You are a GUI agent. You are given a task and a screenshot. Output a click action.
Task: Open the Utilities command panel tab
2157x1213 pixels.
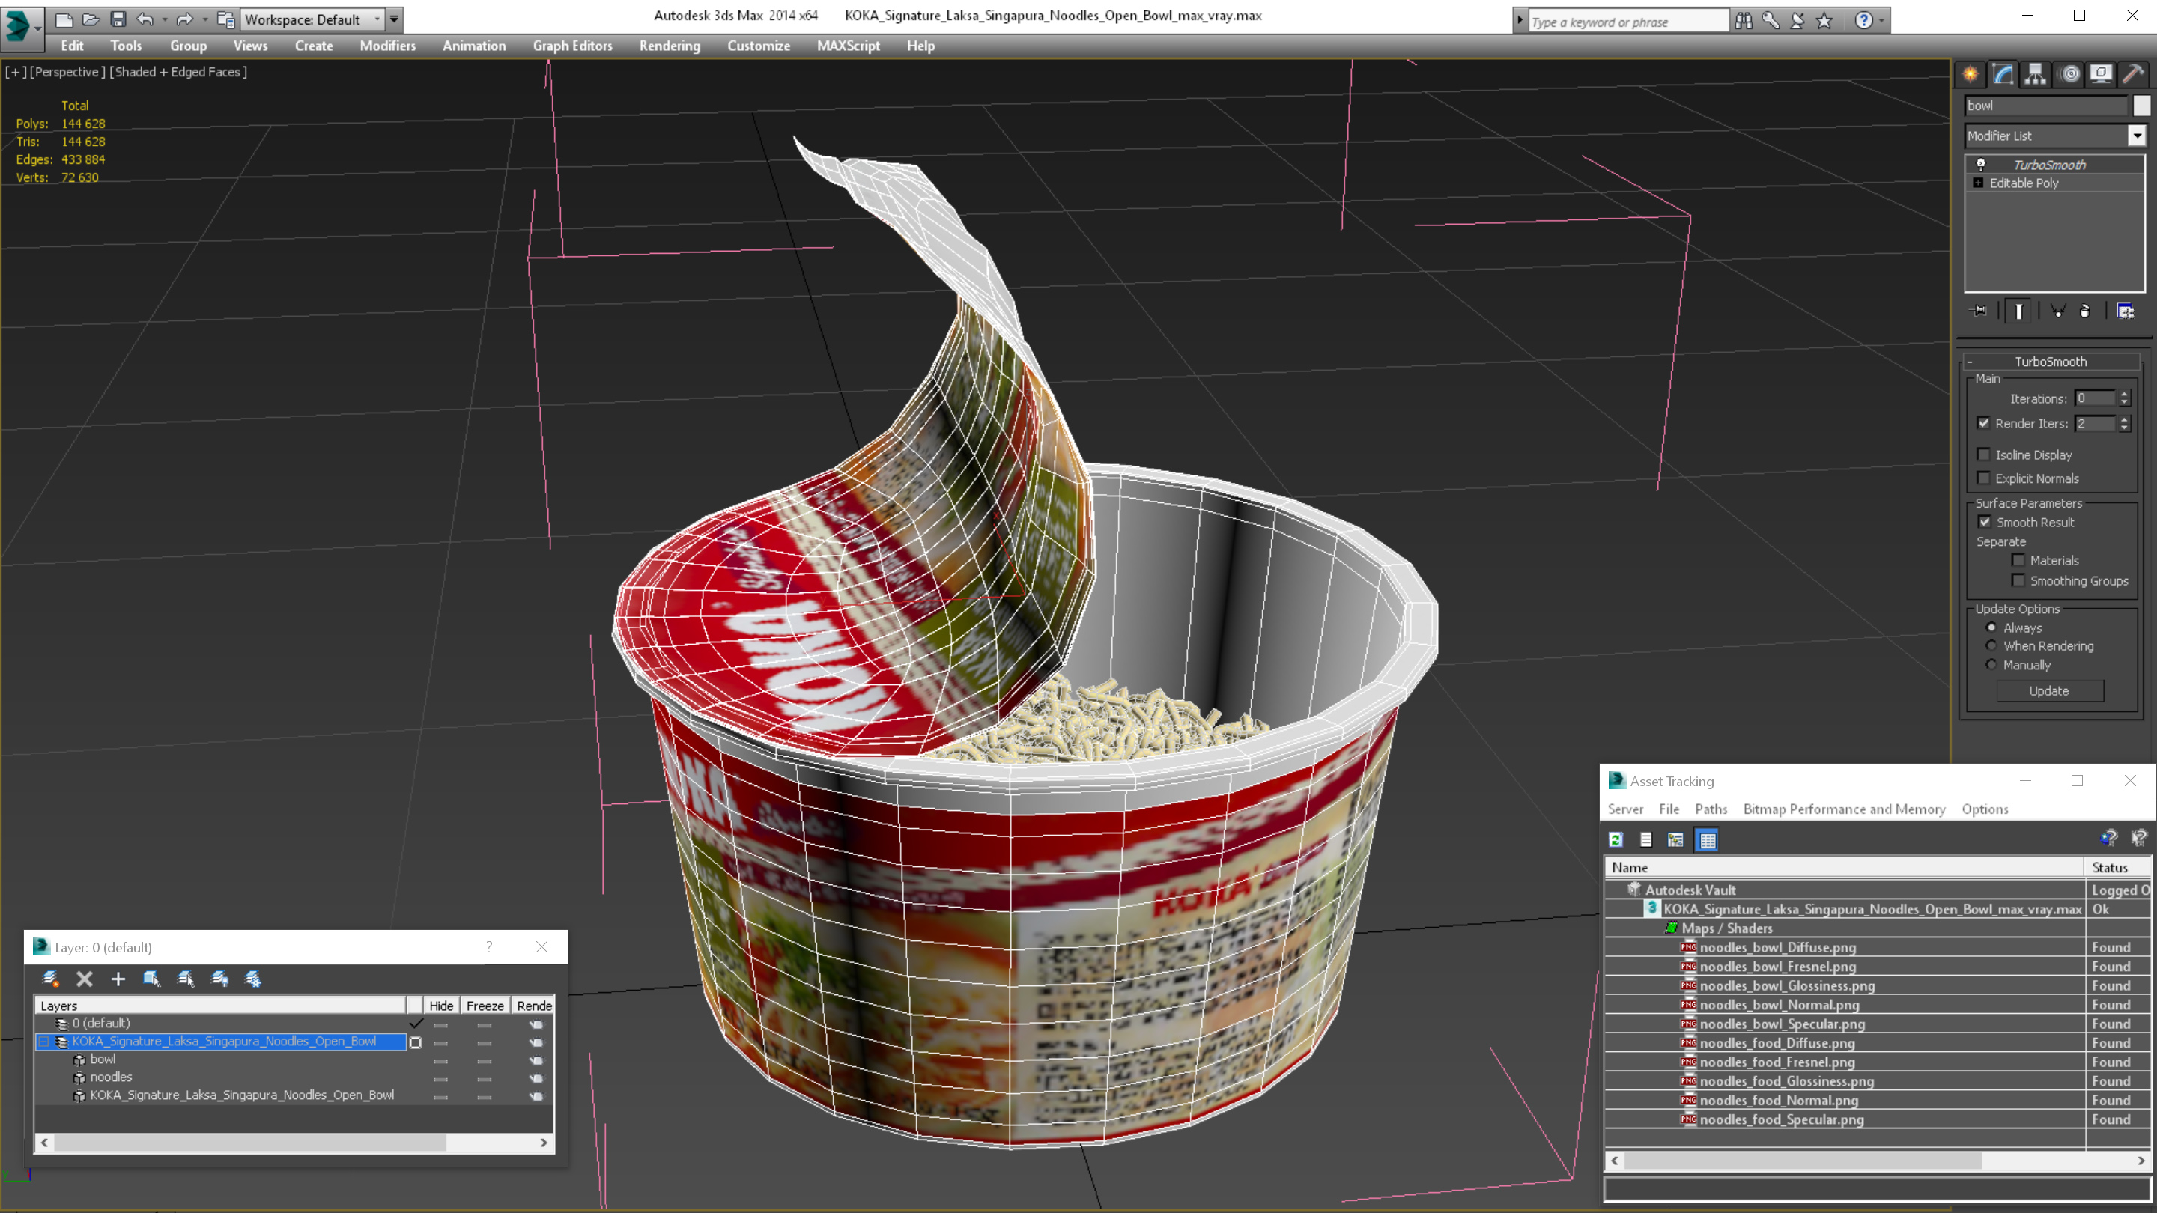tap(2134, 75)
